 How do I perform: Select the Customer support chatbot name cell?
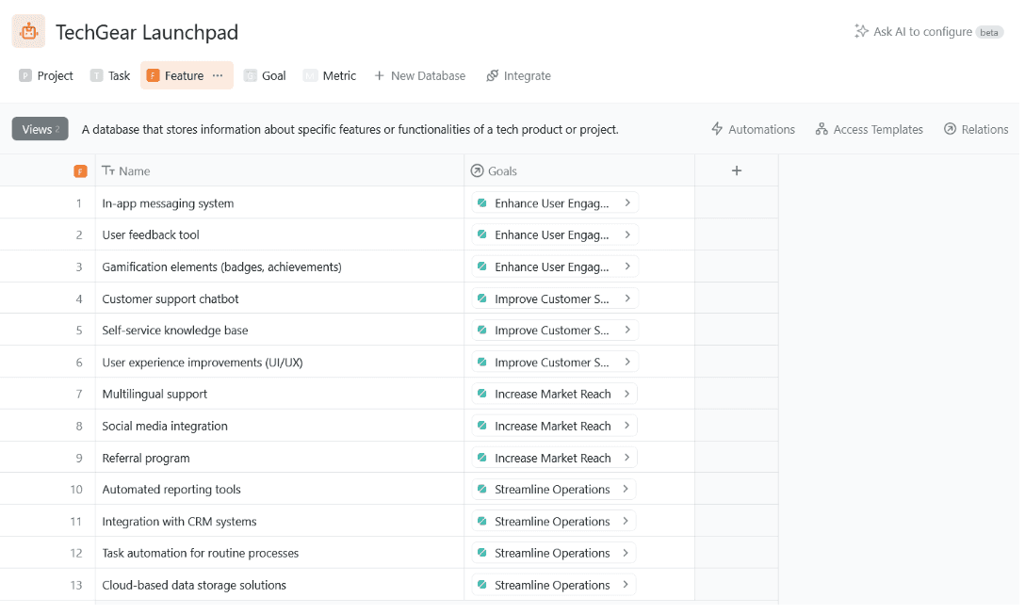coord(171,299)
